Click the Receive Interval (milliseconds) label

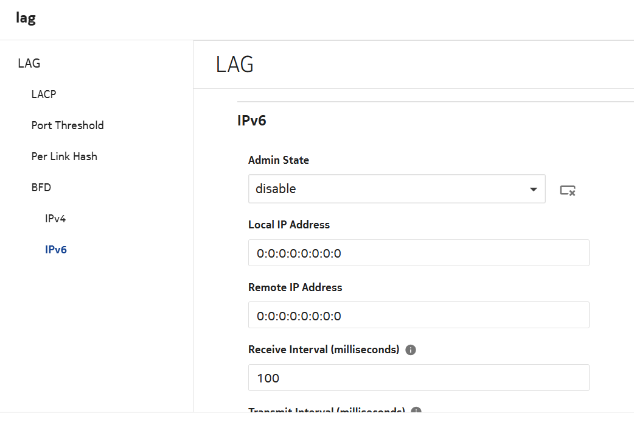pyautogui.click(x=324, y=350)
